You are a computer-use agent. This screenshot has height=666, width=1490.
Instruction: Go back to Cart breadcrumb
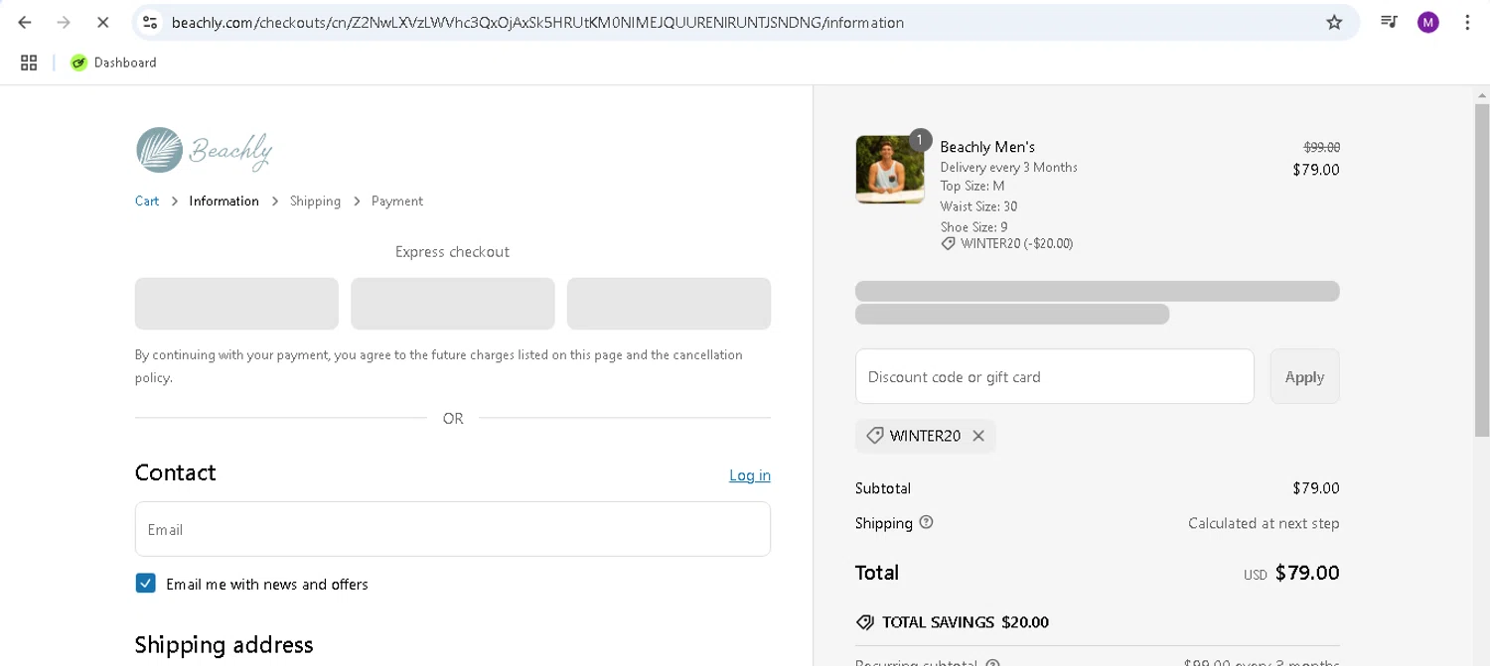coord(147,200)
